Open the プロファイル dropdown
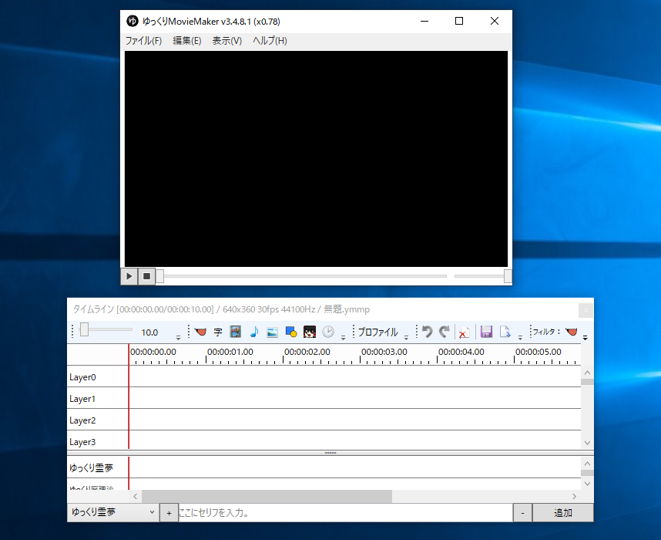This screenshot has width=661, height=540. (377, 332)
